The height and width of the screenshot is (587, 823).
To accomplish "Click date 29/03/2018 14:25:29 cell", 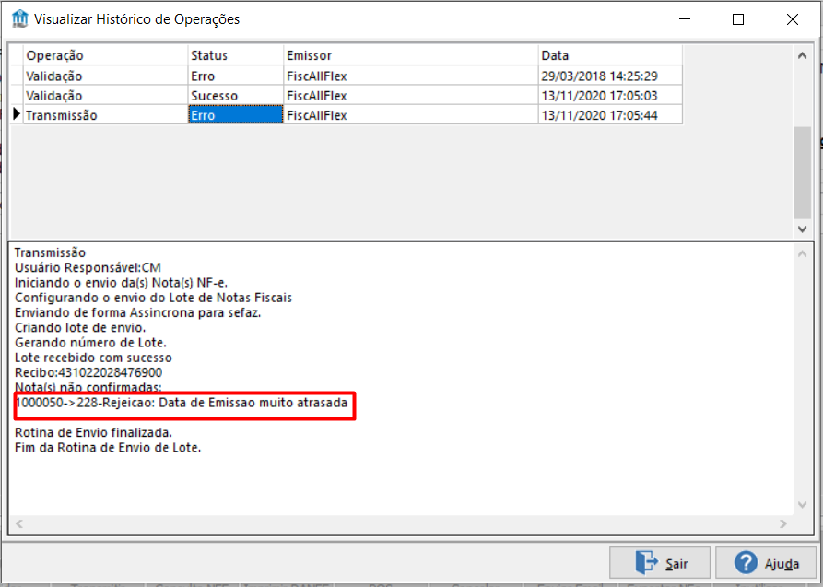I will pos(610,76).
